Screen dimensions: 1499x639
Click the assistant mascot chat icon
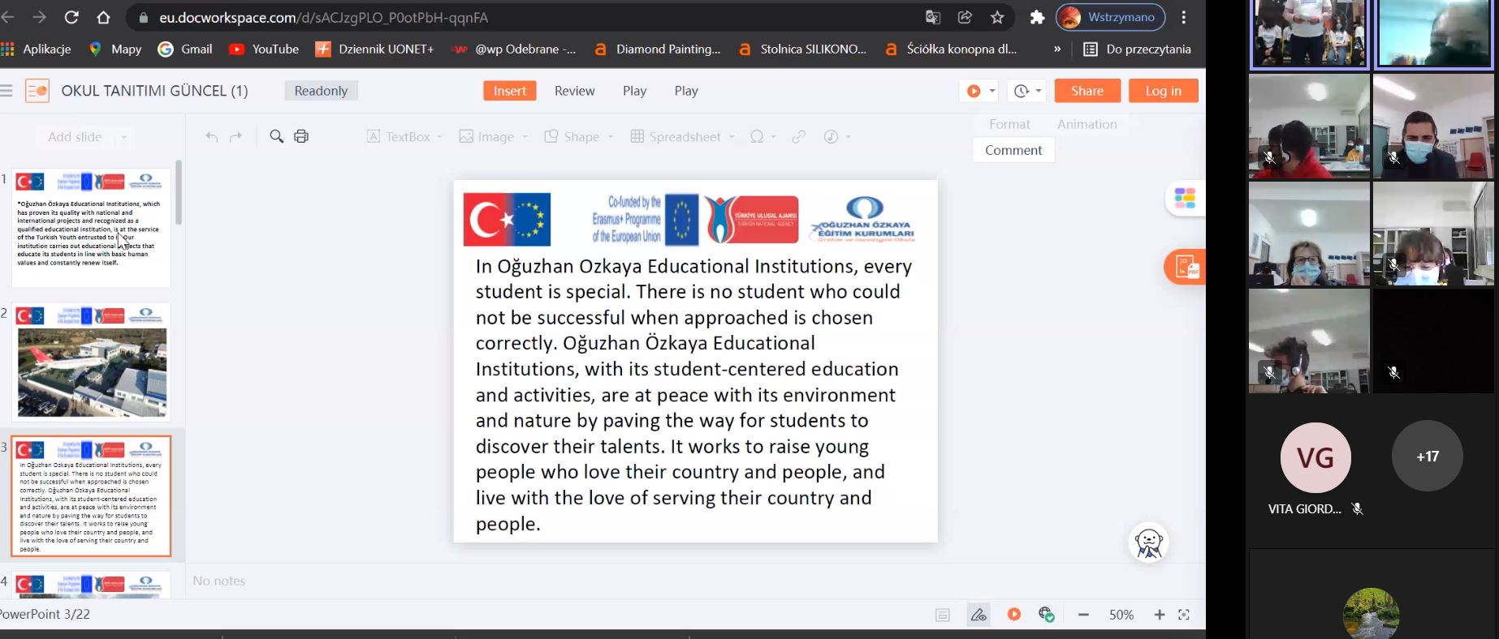tap(1148, 543)
